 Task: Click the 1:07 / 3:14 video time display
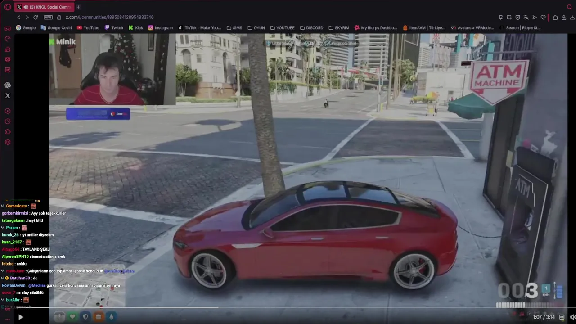pyautogui.click(x=544, y=317)
